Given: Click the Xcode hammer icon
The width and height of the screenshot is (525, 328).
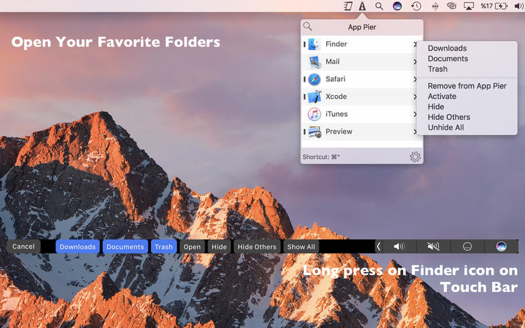Looking at the screenshot, I should (x=314, y=97).
